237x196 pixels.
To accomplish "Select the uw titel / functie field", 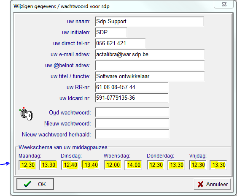I will [150, 76].
